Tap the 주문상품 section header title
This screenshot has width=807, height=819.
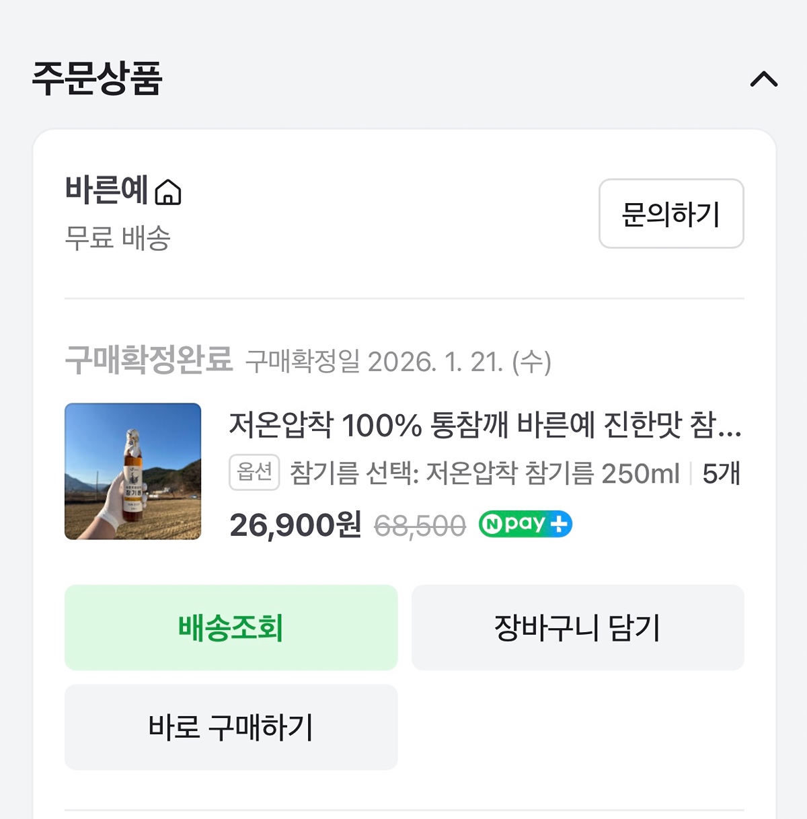pos(98,79)
